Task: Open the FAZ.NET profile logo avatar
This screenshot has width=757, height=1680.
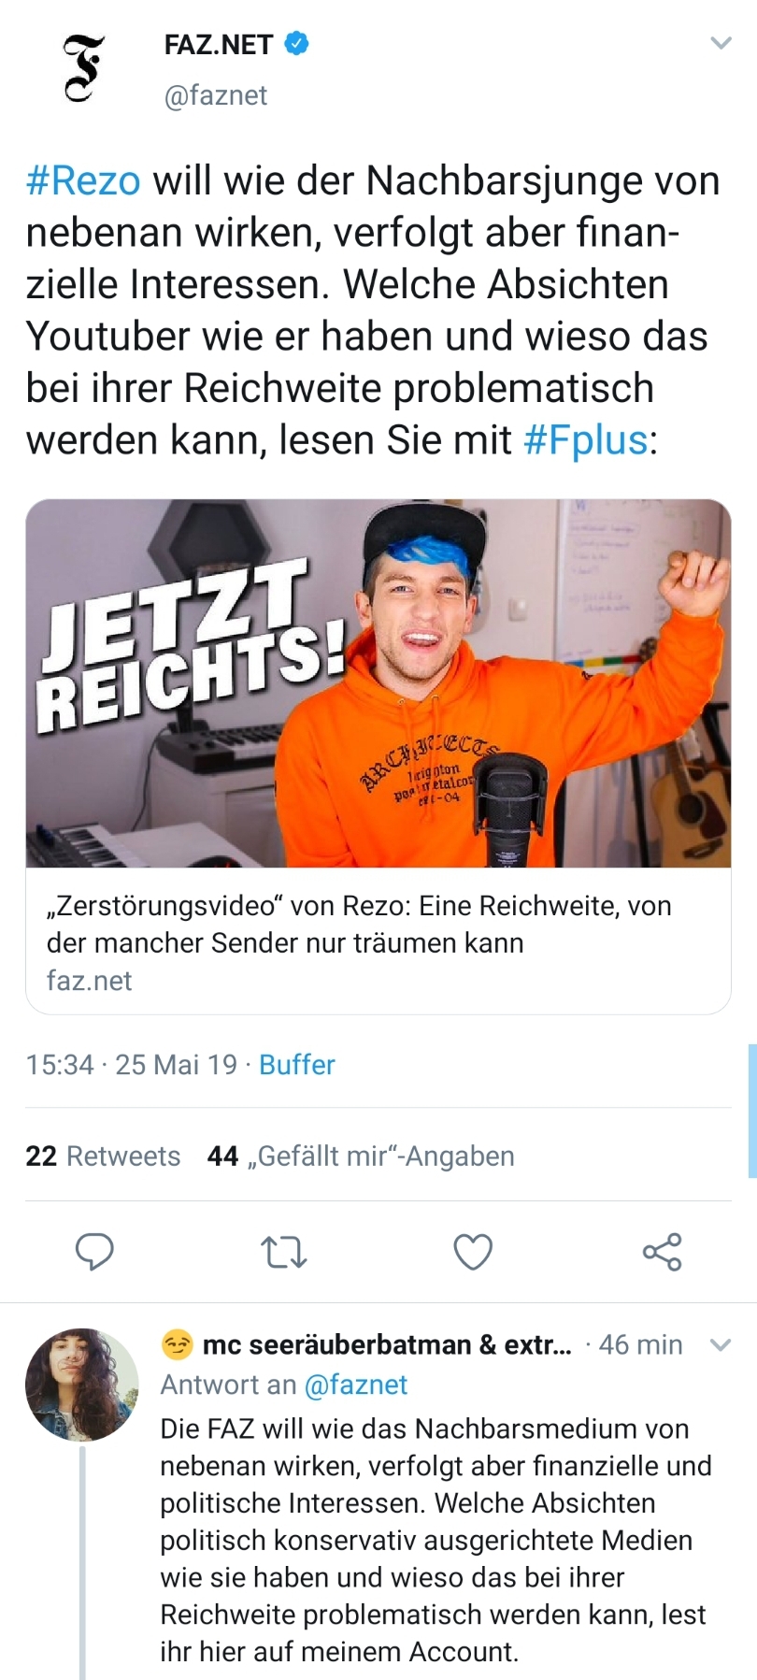Action: 82,68
